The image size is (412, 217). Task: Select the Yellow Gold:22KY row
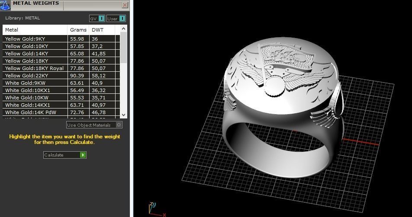(61, 76)
